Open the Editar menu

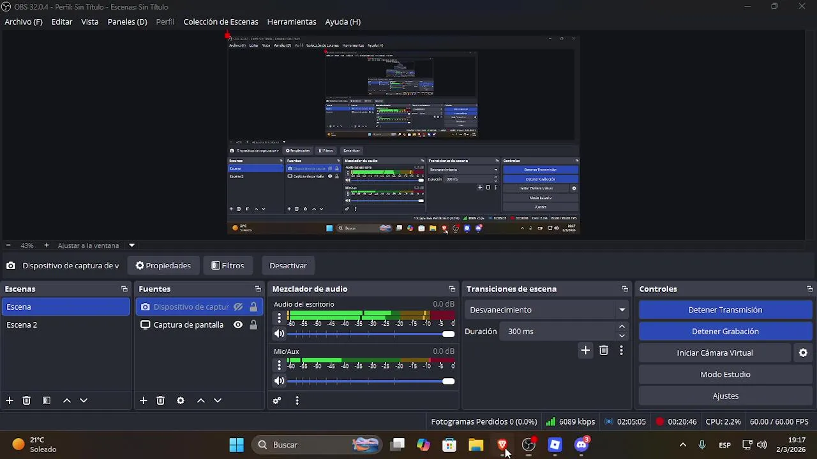(x=62, y=22)
